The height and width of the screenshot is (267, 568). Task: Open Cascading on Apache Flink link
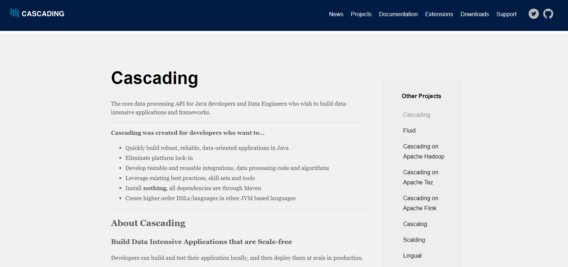(x=421, y=203)
